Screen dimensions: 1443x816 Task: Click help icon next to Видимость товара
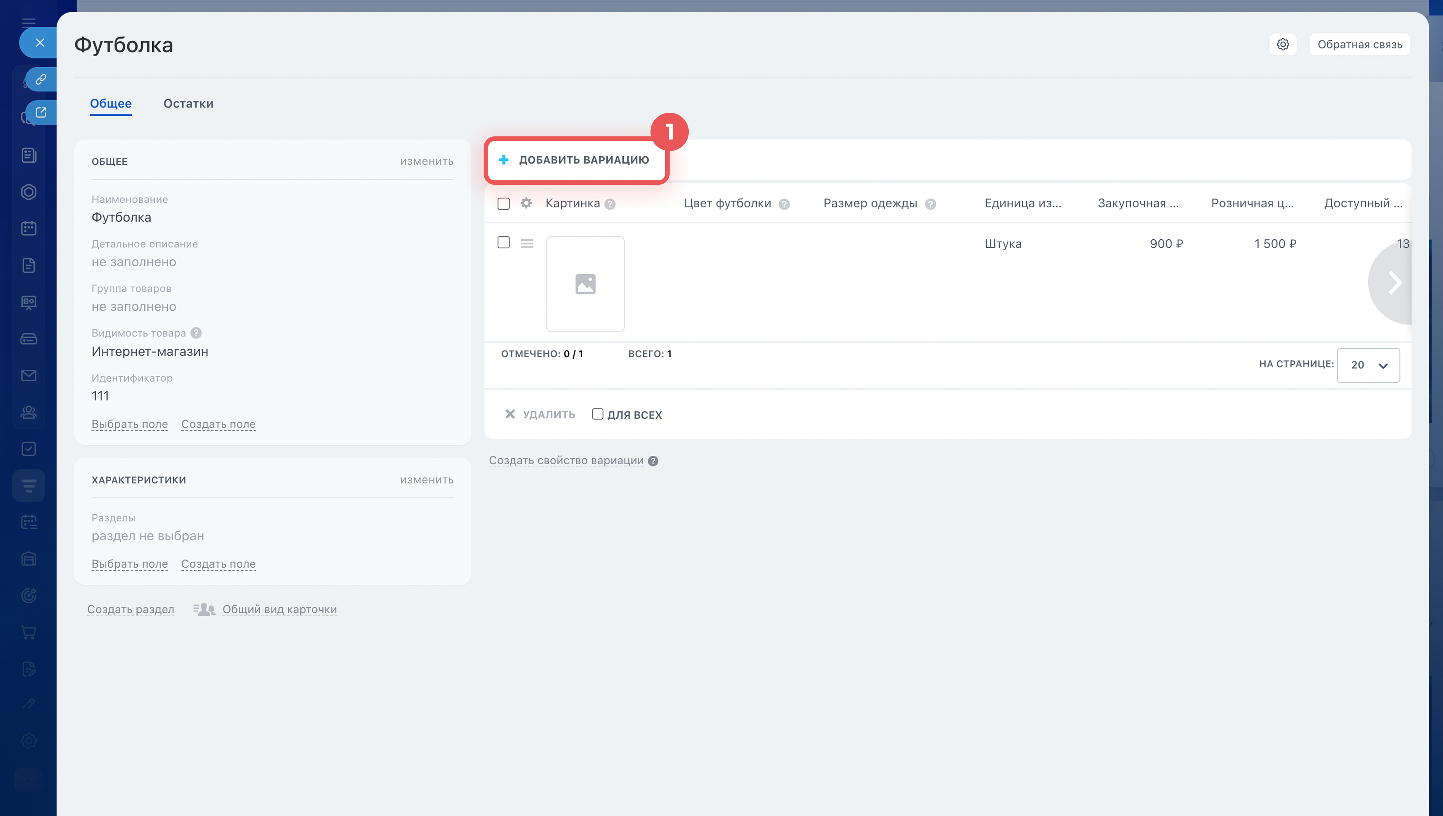(x=195, y=333)
